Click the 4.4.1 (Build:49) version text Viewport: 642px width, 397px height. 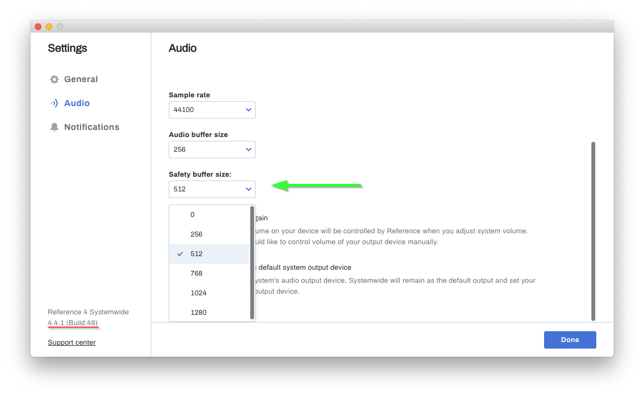73,323
